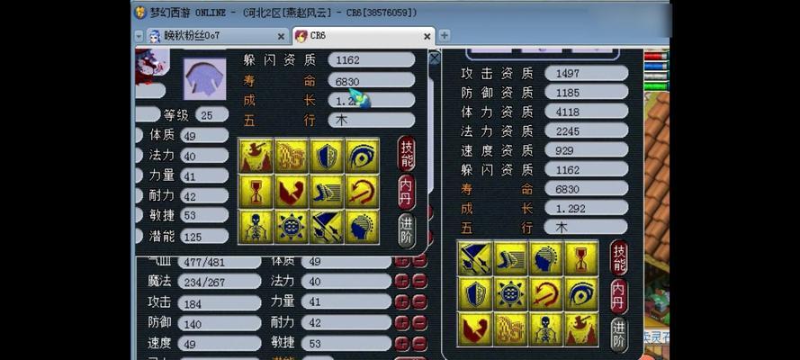Click the blue head profile skill in right grid

[x=545, y=258]
